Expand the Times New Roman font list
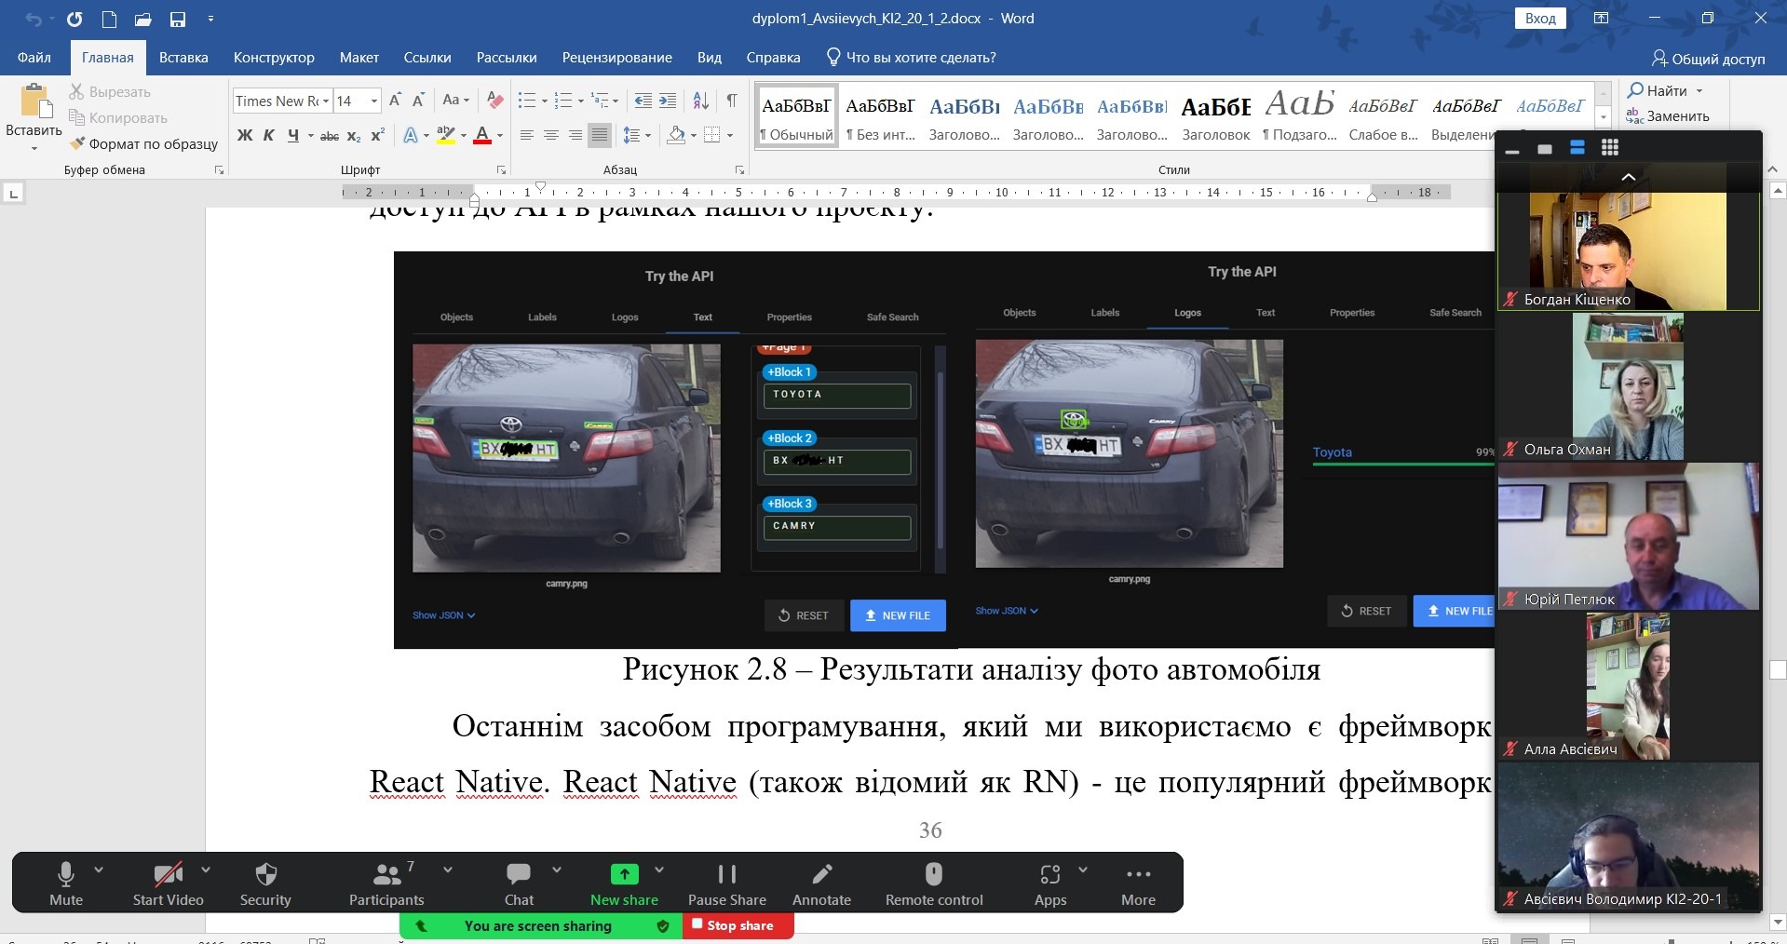Viewport: 1787px width, 944px height. coord(326,101)
